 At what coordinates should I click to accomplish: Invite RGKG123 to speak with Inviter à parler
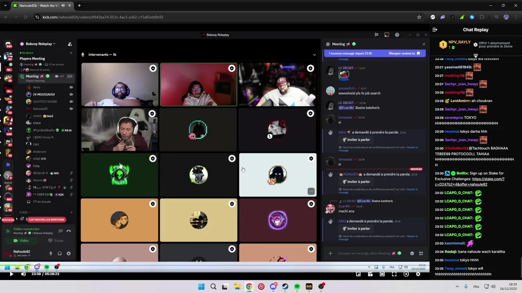click(x=356, y=181)
